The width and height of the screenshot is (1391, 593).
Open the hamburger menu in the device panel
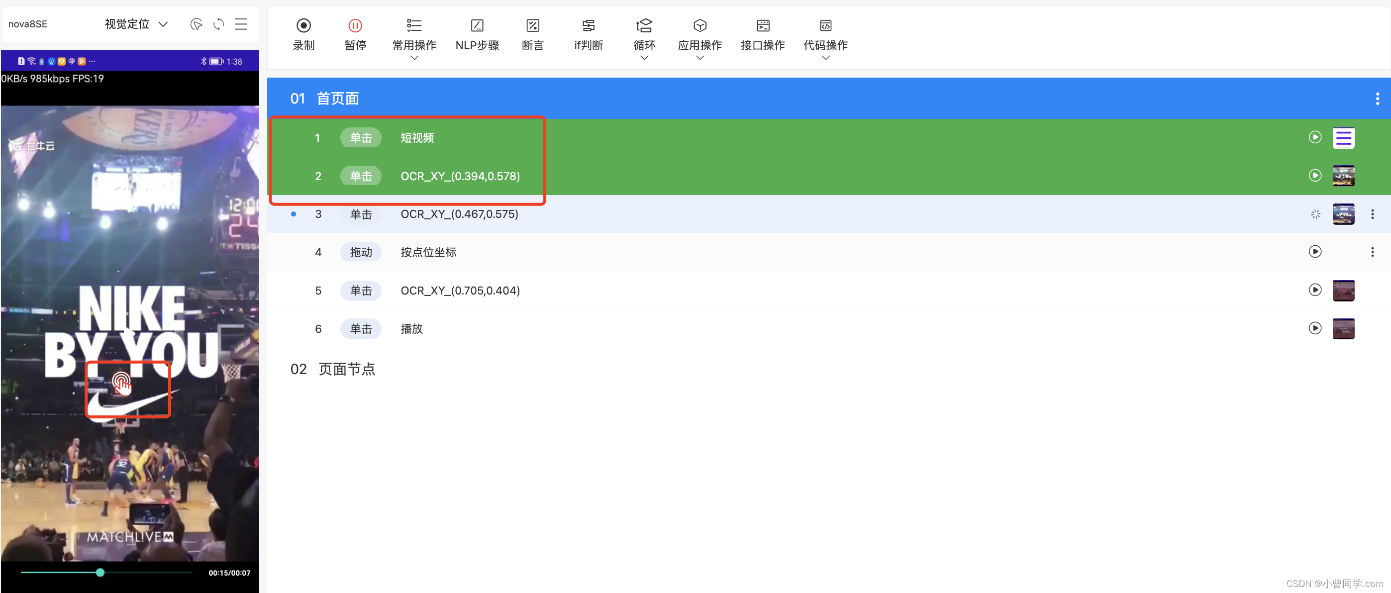241,24
